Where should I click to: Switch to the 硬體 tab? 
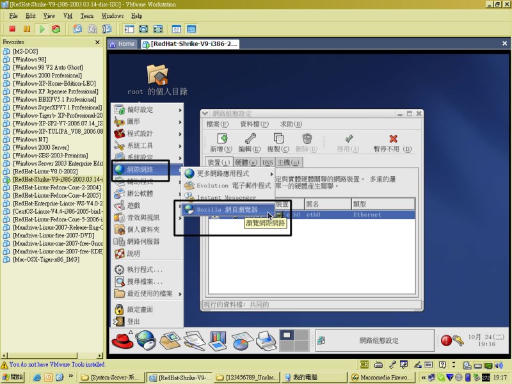246,163
